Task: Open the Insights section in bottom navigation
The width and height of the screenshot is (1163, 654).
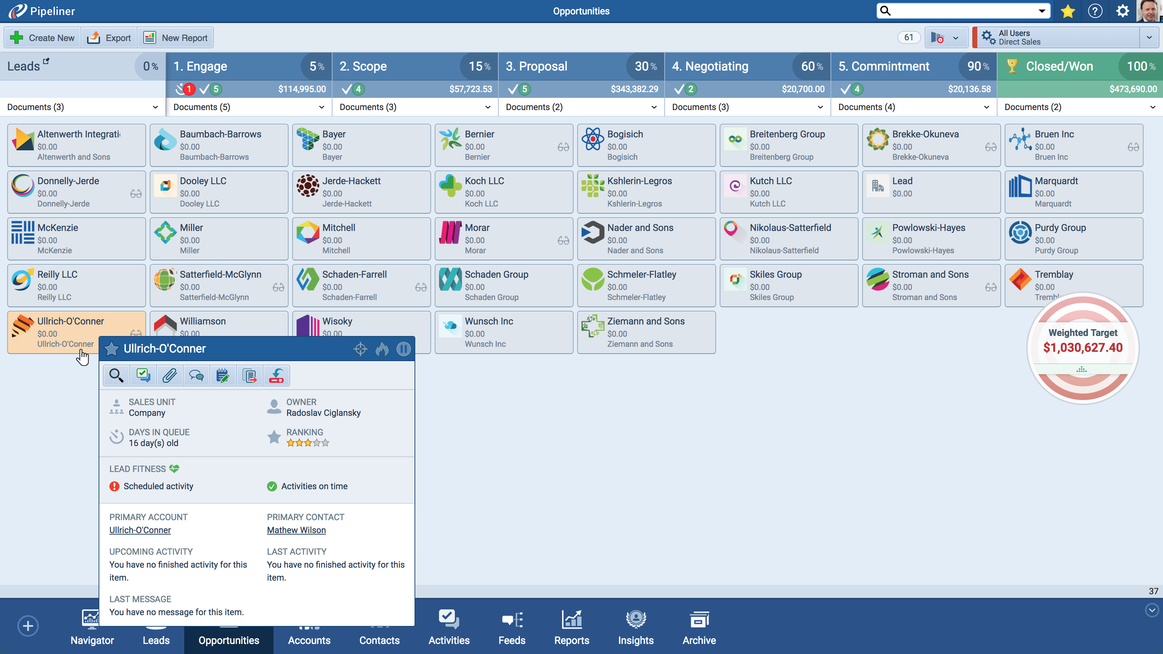Action: coord(635,627)
